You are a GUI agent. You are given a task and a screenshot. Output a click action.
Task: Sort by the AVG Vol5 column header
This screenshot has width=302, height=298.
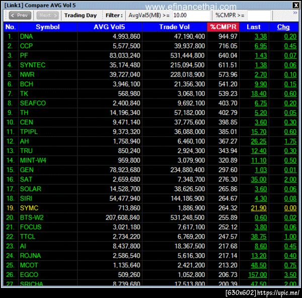point(109,27)
